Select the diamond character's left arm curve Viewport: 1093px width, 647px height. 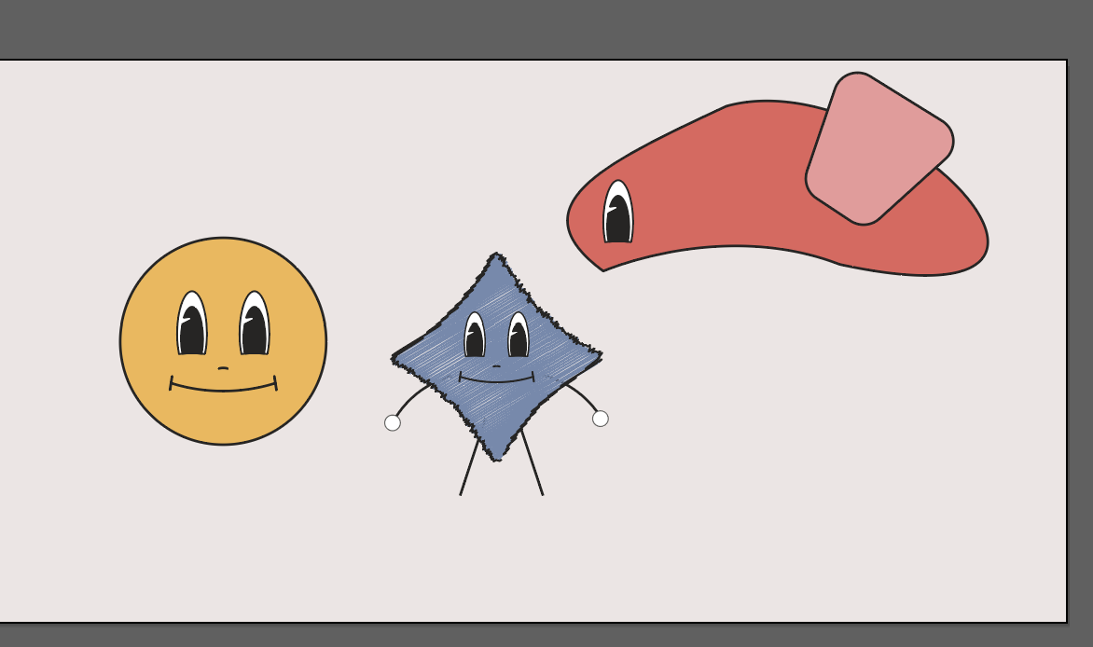pyautogui.click(x=409, y=398)
